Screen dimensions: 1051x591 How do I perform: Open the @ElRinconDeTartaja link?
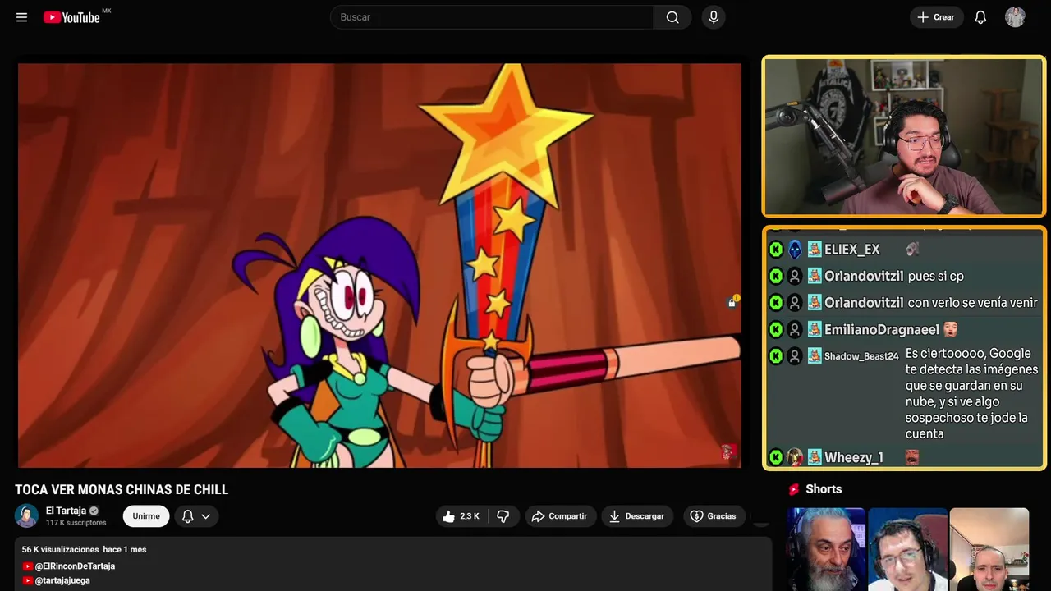tap(74, 566)
